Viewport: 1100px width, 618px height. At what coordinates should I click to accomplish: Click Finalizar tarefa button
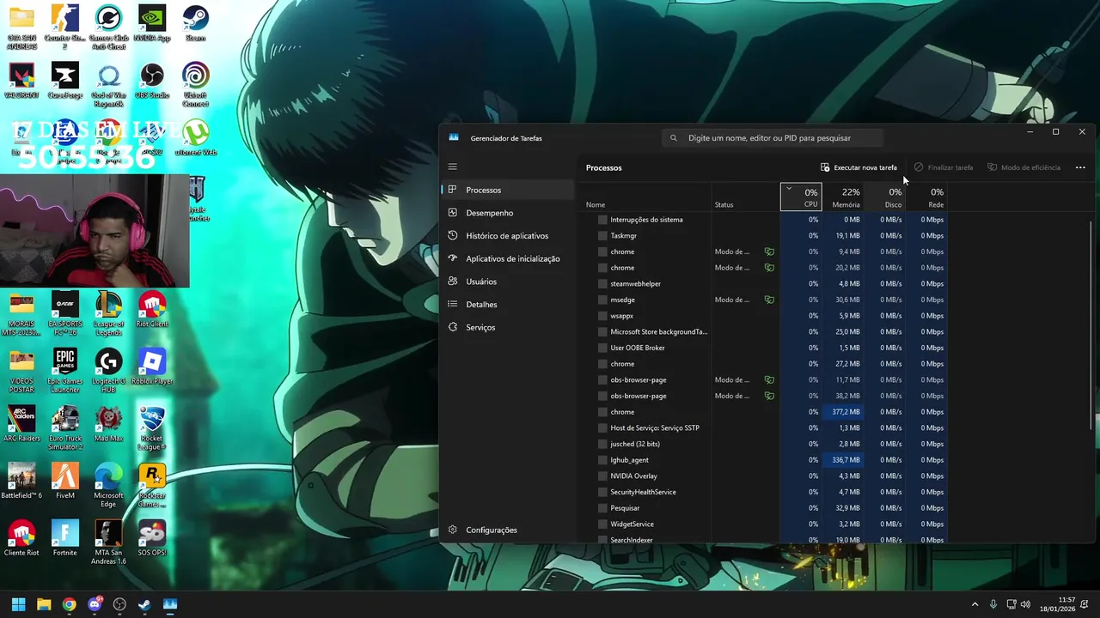tap(944, 167)
